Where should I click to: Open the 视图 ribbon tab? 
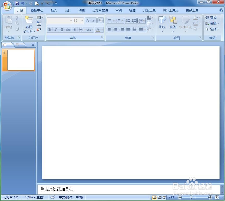pyautogui.click(x=132, y=10)
